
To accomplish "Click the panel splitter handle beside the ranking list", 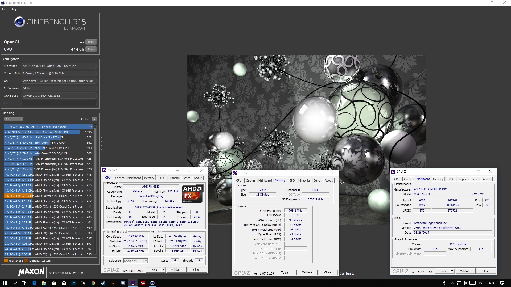I will tap(102, 145).
